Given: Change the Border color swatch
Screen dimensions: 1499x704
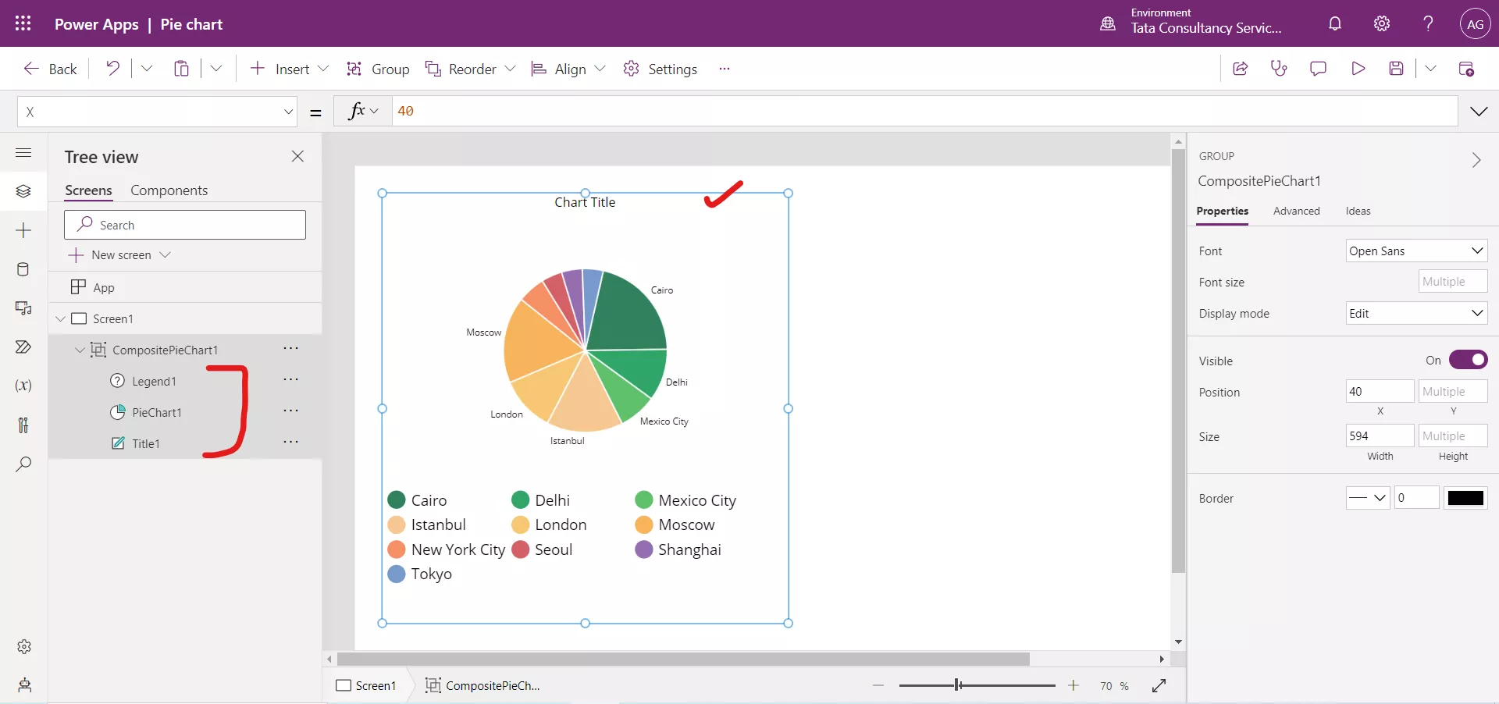Looking at the screenshot, I should click(1465, 498).
